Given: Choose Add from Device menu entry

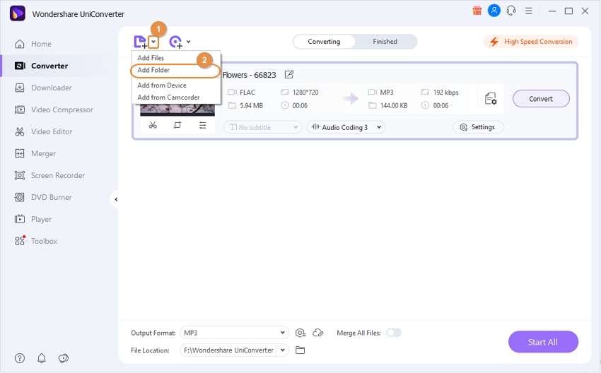Looking at the screenshot, I should pos(162,85).
